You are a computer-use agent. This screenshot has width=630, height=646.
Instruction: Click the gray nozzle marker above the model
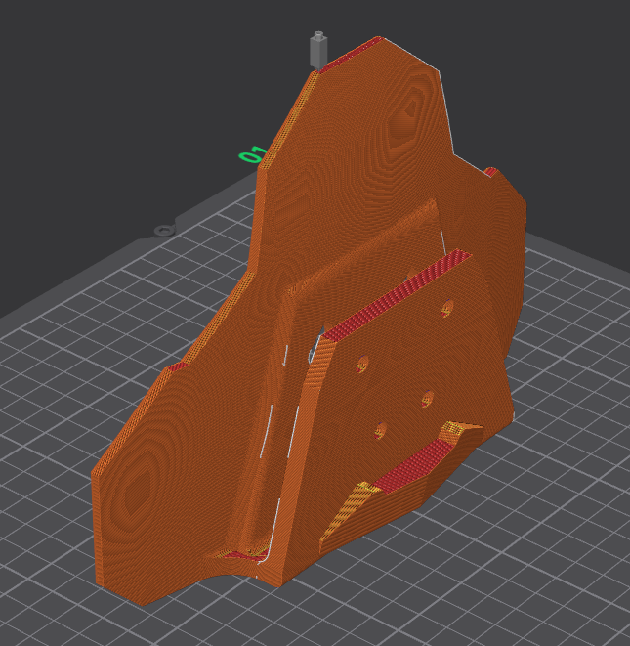(318, 50)
